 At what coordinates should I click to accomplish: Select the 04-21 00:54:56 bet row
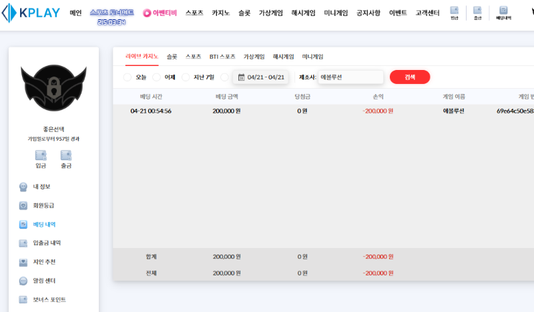[x=324, y=111]
